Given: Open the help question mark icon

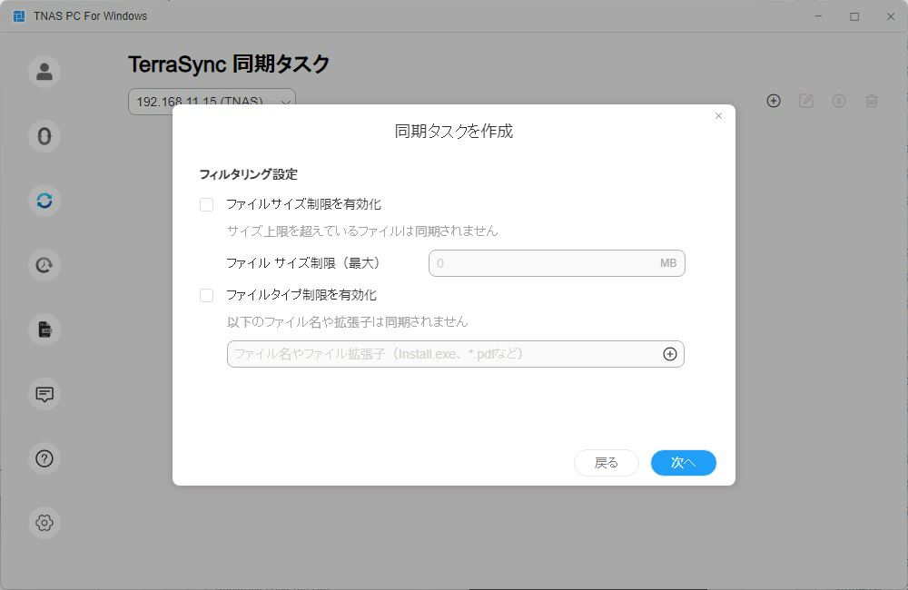Looking at the screenshot, I should (x=44, y=458).
